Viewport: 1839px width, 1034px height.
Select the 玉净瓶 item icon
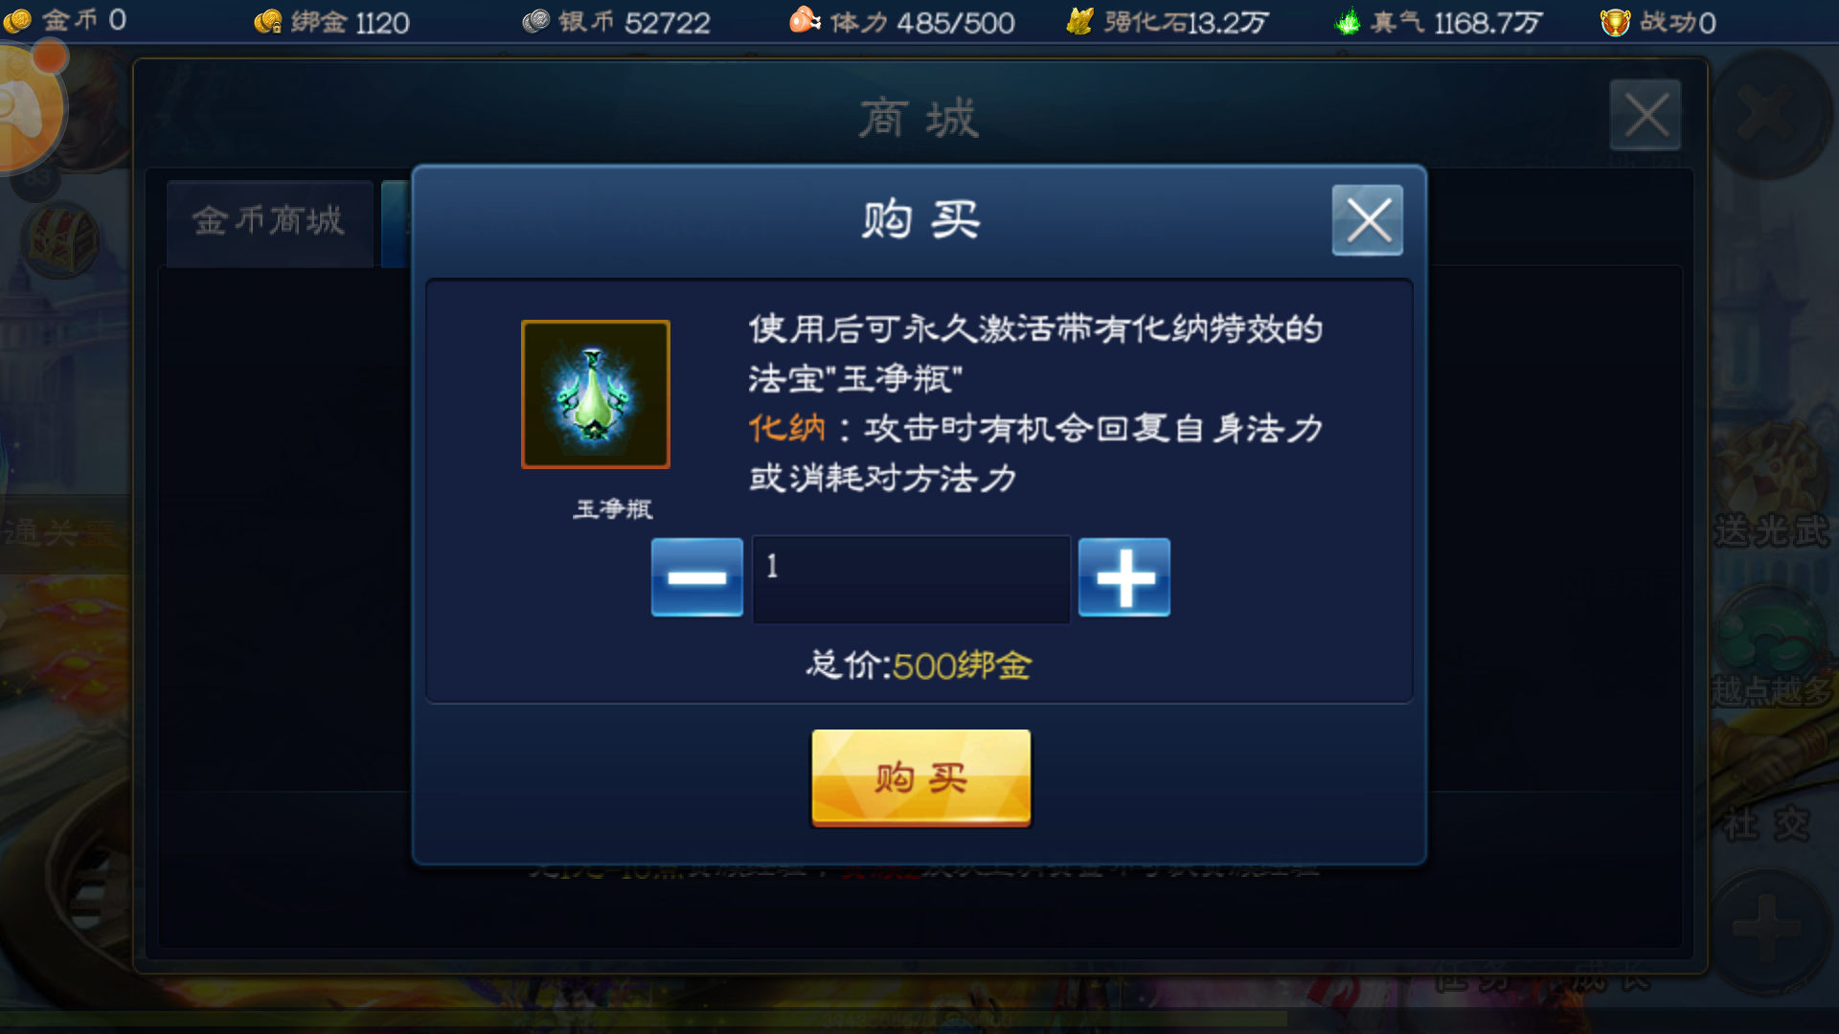[x=595, y=394]
